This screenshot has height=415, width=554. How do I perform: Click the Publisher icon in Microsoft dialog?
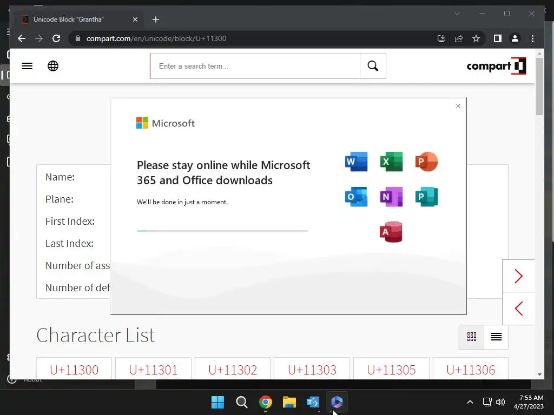click(x=426, y=197)
